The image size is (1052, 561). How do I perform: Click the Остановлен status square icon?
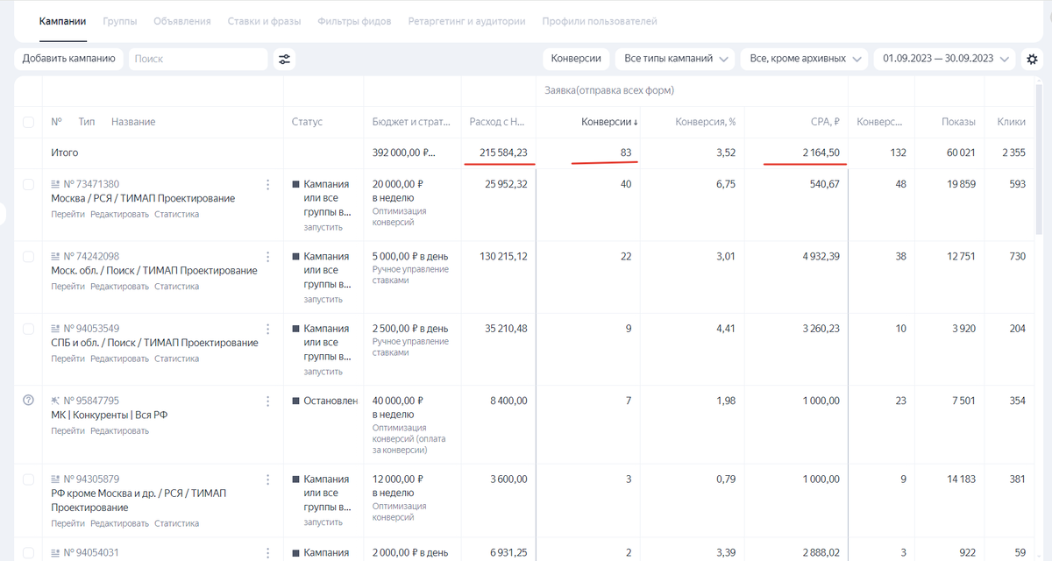point(295,401)
